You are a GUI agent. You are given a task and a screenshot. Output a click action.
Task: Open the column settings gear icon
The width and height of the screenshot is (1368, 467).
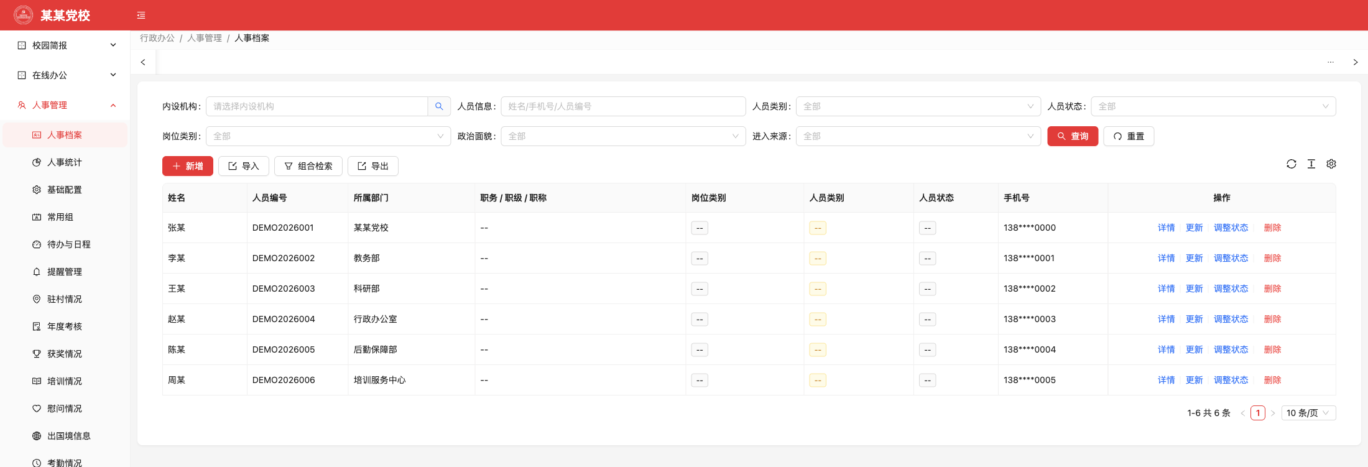coord(1331,164)
